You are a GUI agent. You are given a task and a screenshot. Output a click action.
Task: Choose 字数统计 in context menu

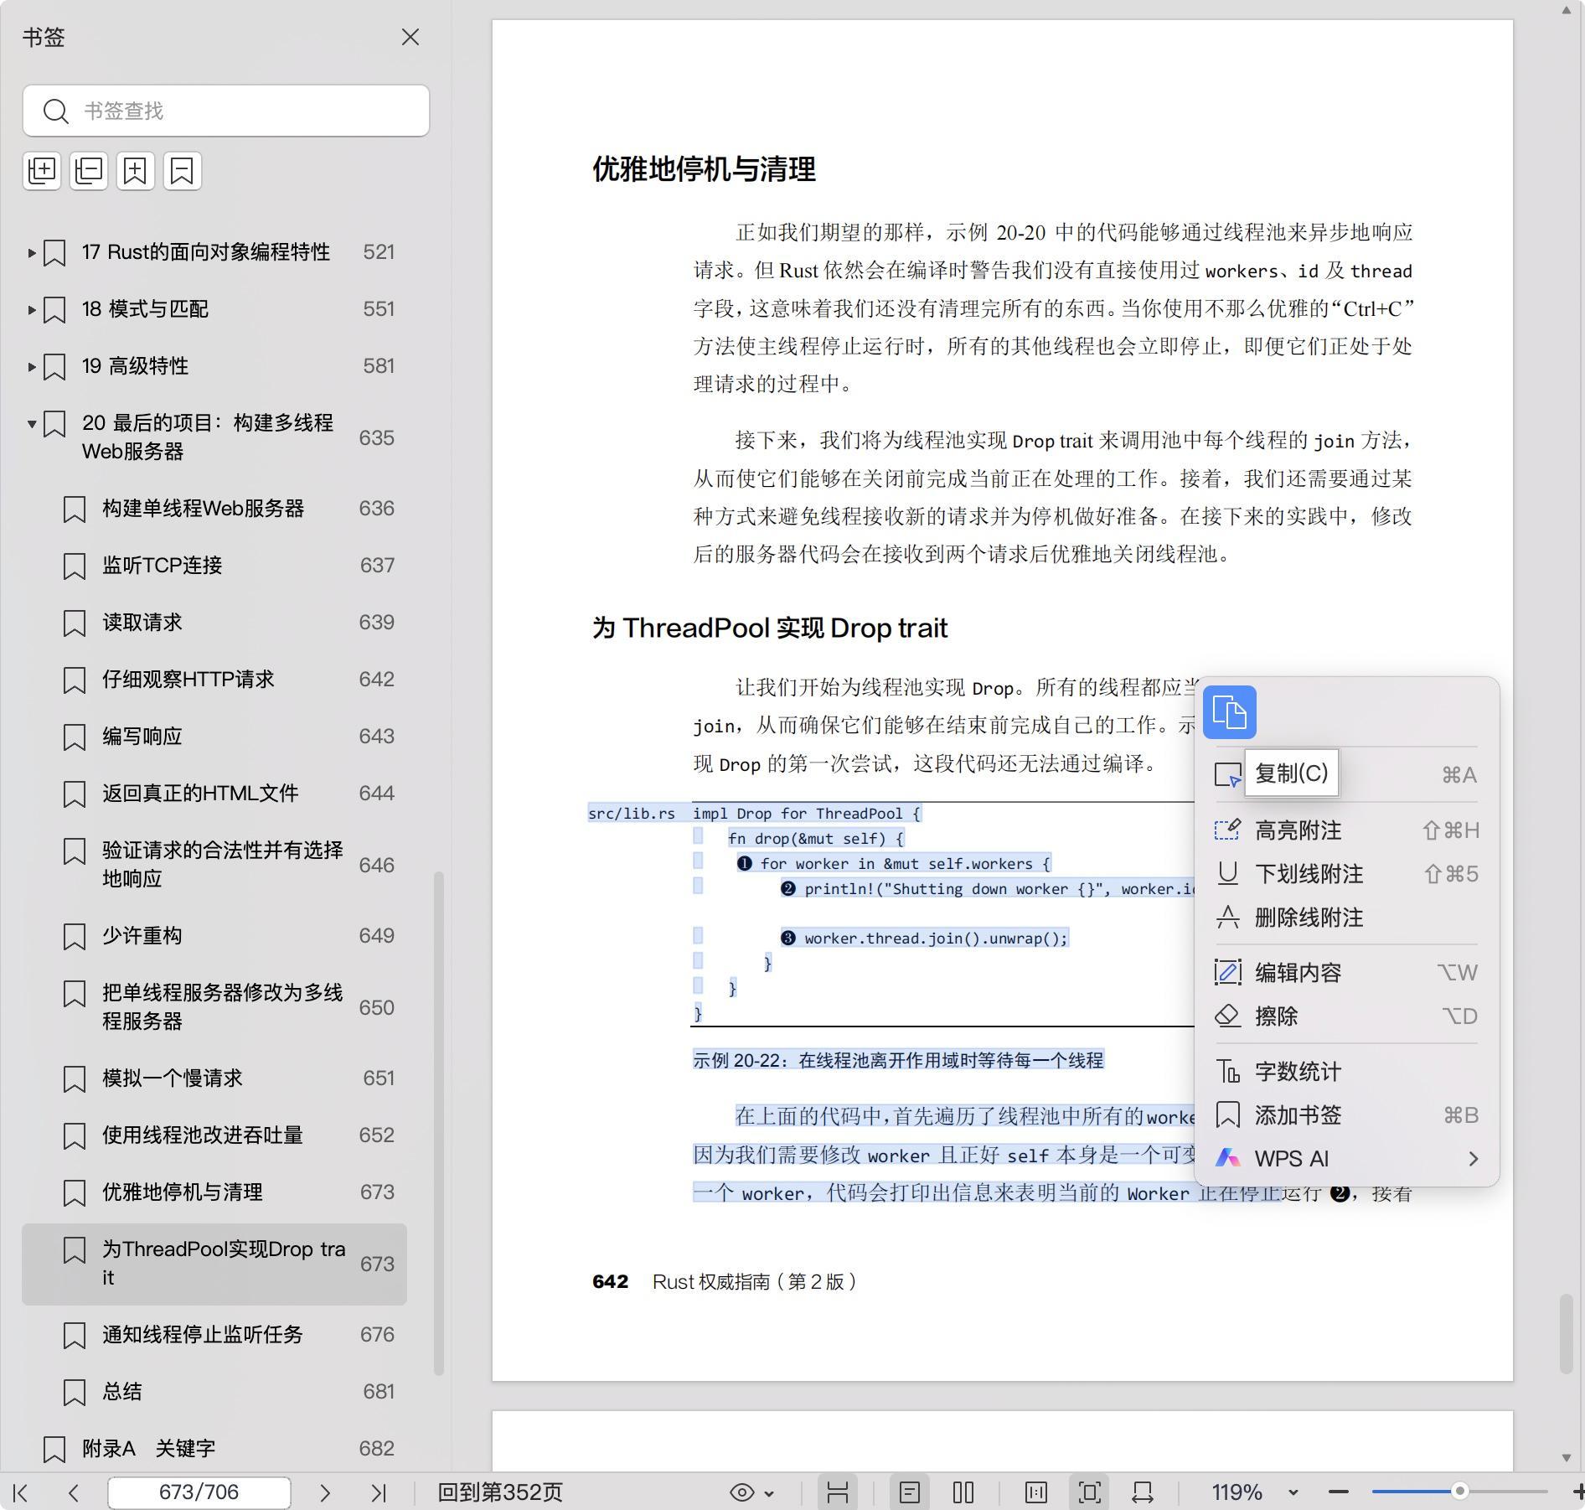click(1298, 1072)
